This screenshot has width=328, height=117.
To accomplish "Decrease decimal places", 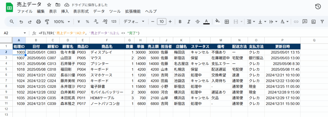I will 96,21.
